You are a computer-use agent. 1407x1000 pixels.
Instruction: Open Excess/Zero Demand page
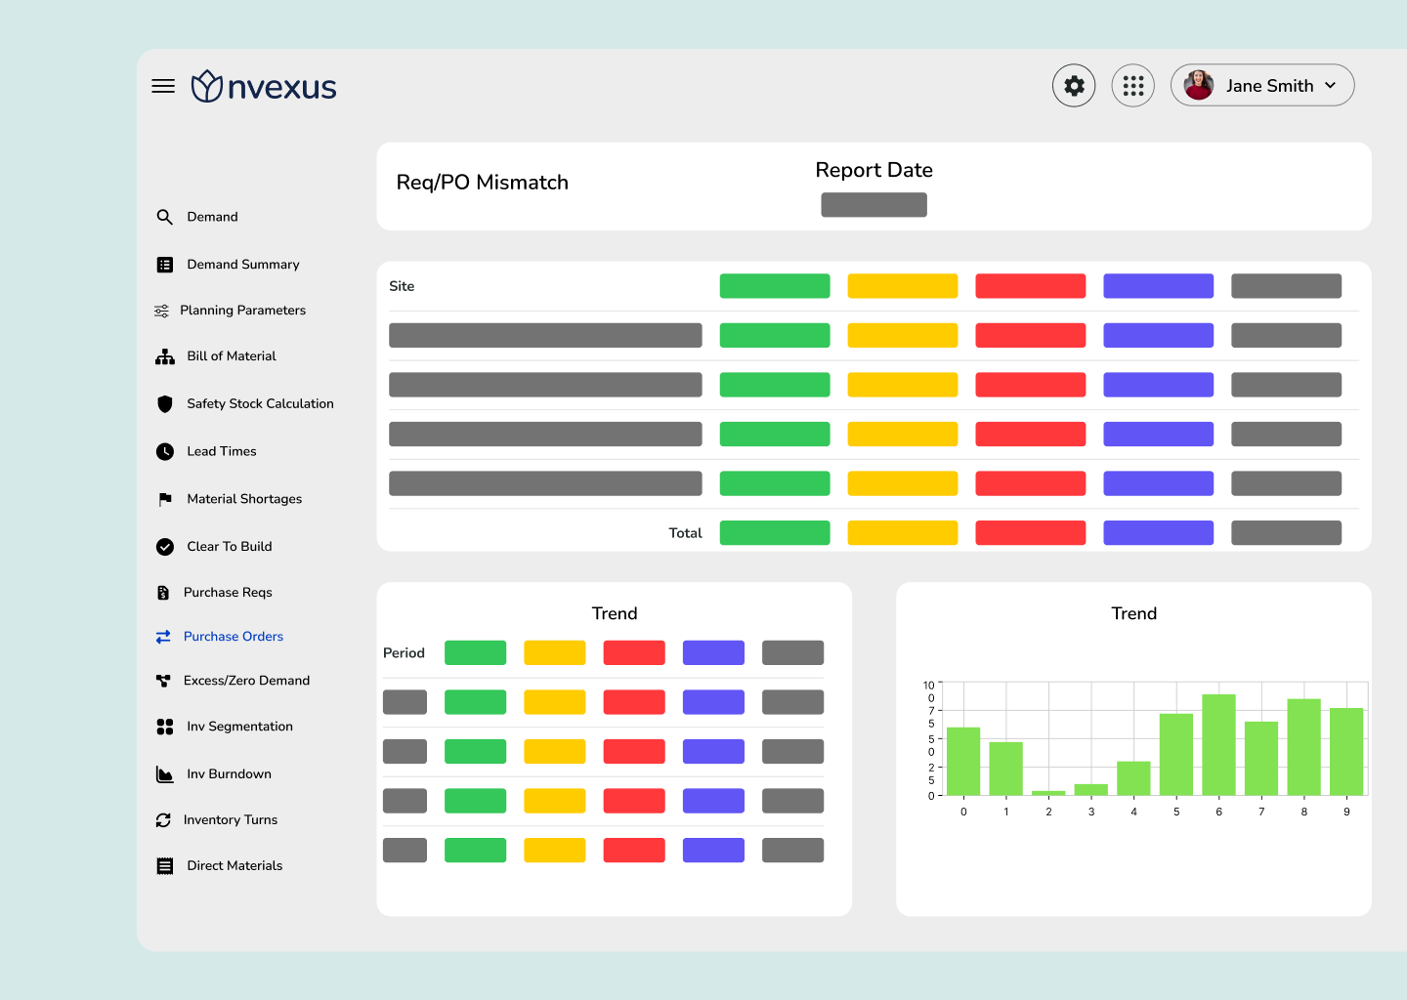[246, 681]
